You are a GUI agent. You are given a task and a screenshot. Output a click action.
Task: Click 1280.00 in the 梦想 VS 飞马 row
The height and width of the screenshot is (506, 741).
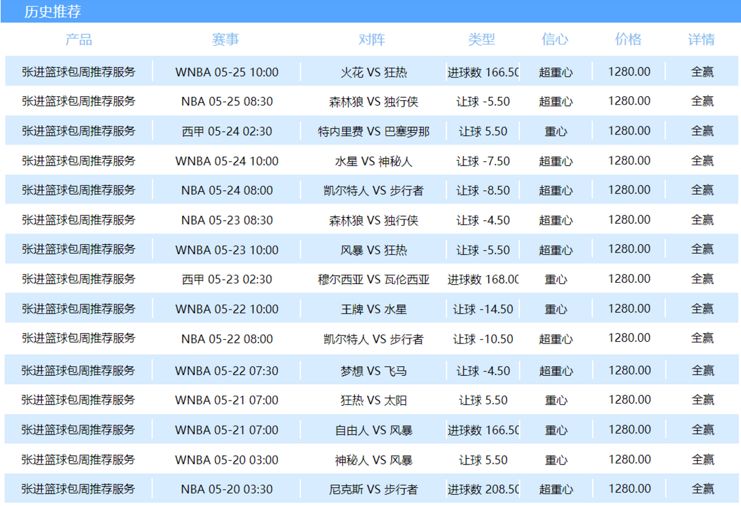coord(629,370)
